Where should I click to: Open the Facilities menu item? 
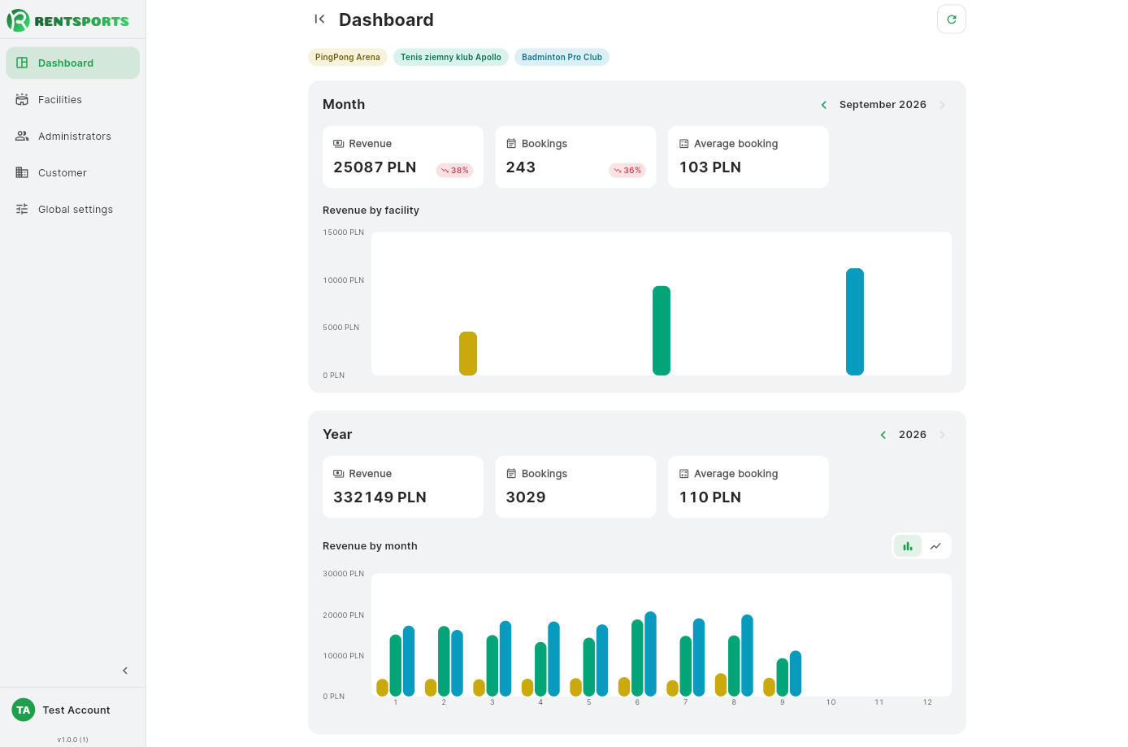(73, 100)
